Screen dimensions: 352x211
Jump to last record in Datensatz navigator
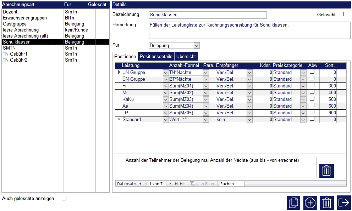tap(176, 184)
